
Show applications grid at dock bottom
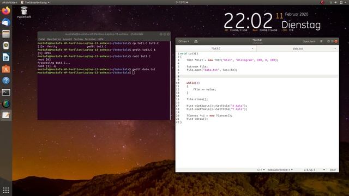[x=6, y=190]
